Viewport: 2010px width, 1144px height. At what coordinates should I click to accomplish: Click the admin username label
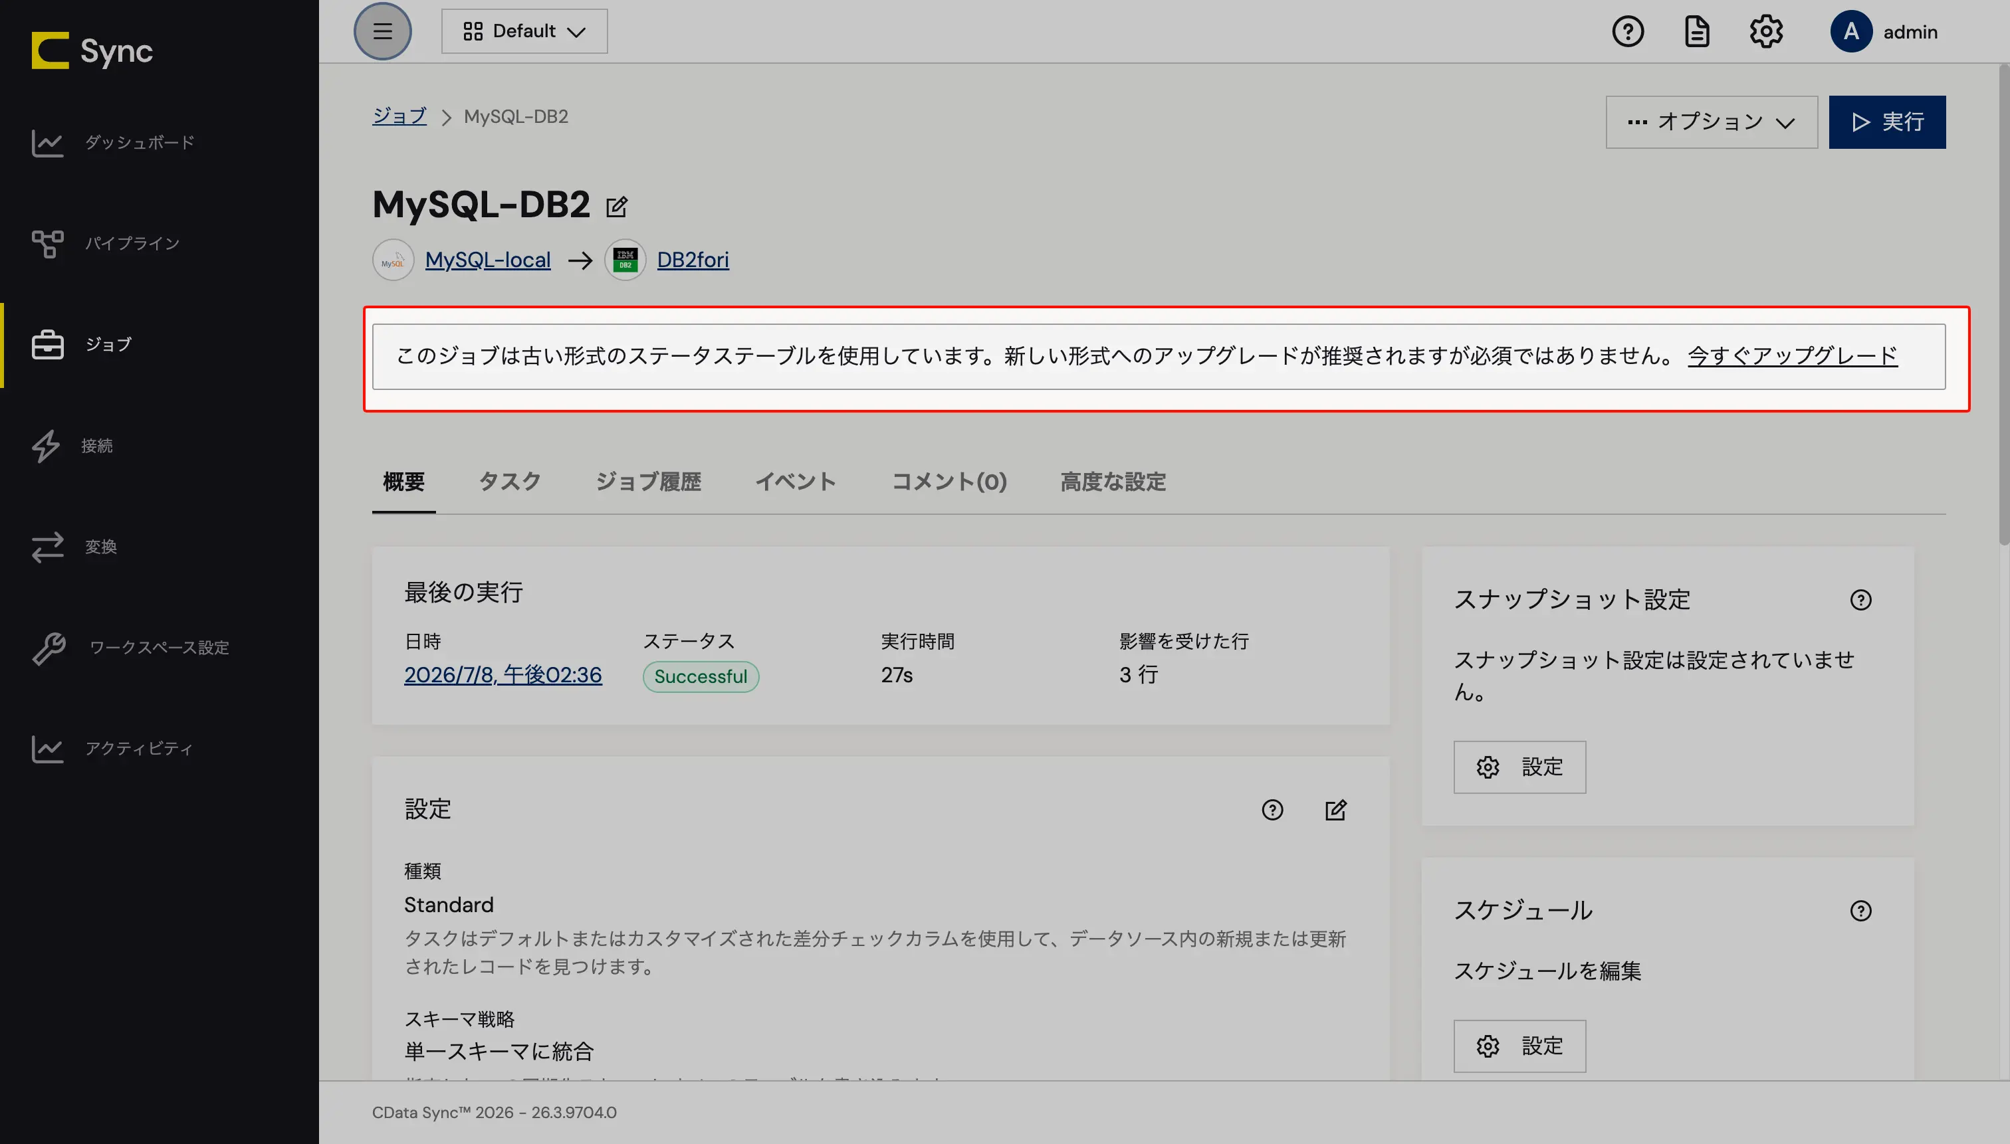(1910, 32)
